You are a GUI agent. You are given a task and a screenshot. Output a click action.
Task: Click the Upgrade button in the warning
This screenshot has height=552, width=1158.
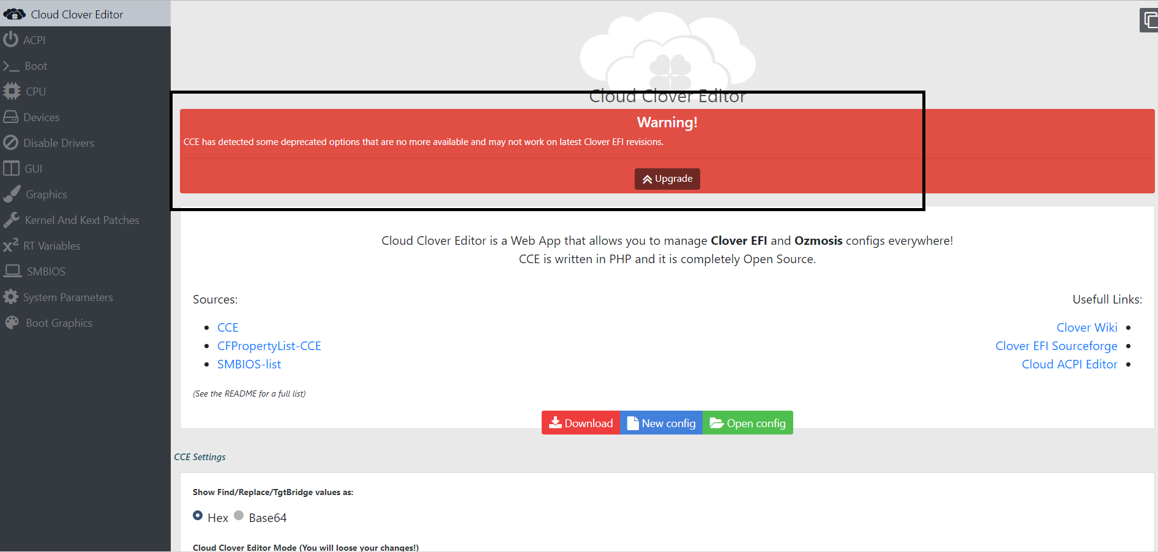(667, 179)
